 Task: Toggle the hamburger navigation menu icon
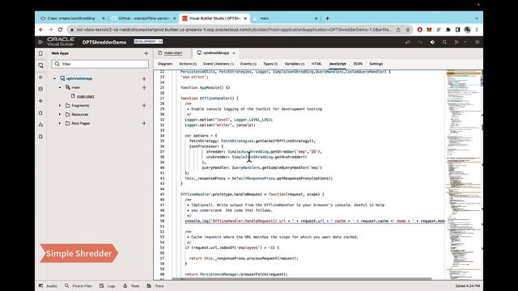(40, 42)
